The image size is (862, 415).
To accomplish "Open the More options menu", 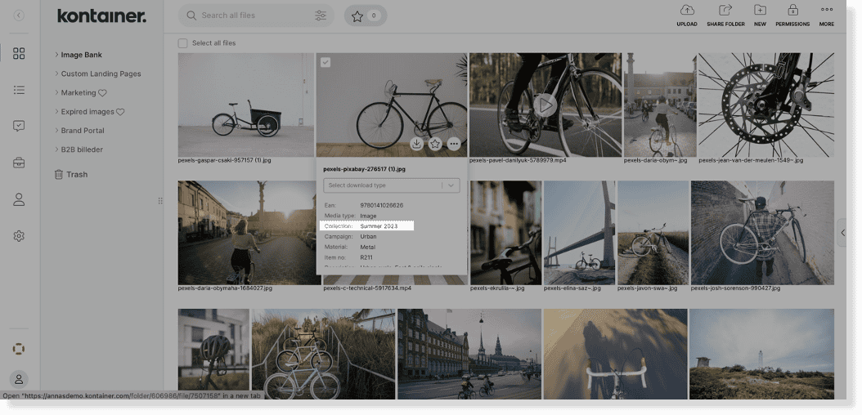I will pos(826,11).
